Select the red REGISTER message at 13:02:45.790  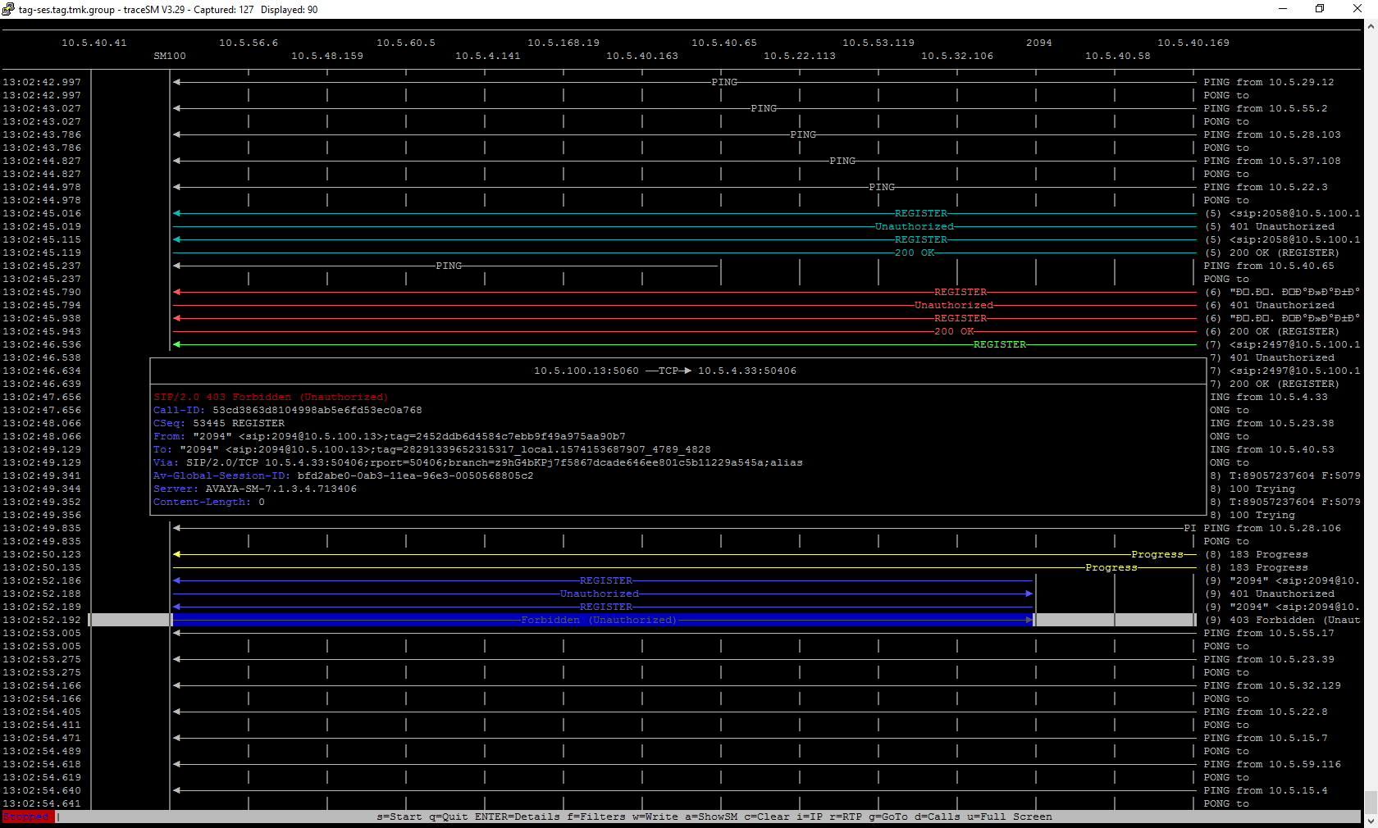684,292
